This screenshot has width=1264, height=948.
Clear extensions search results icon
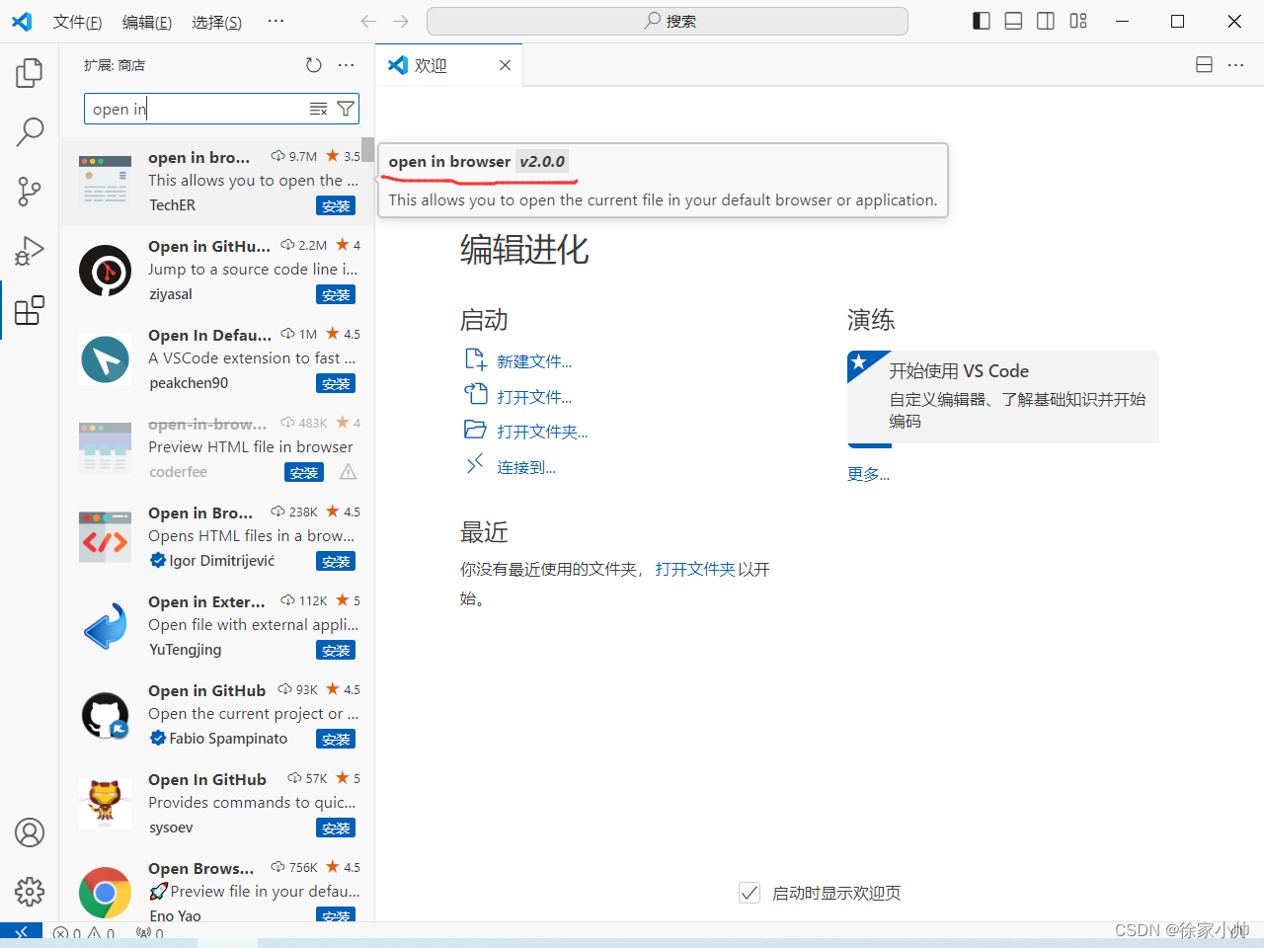(x=318, y=109)
